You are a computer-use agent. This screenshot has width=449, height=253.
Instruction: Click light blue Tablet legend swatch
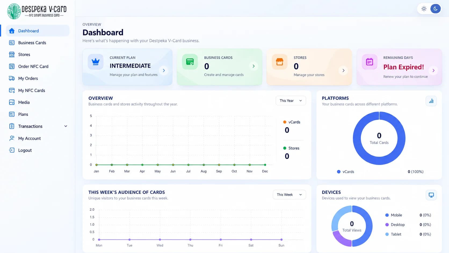point(387,234)
